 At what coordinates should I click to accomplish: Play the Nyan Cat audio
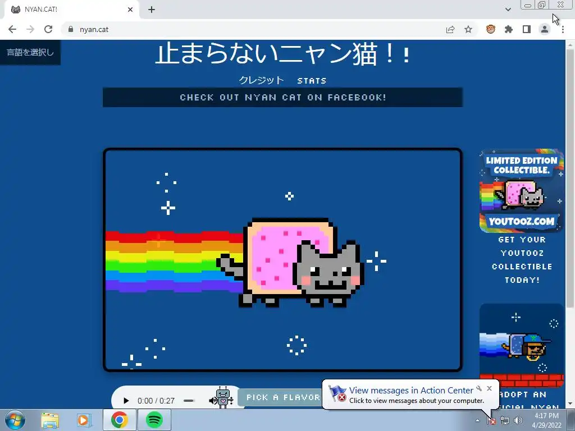pyautogui.click(x=126, y=401)
